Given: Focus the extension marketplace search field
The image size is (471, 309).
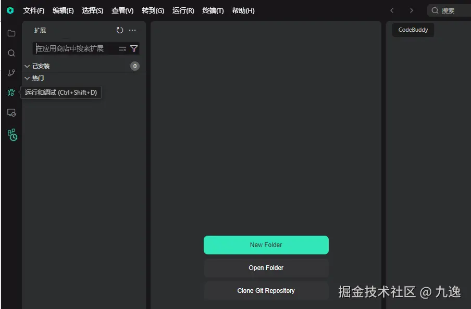Looking at the screenshot, I should 85,48.
